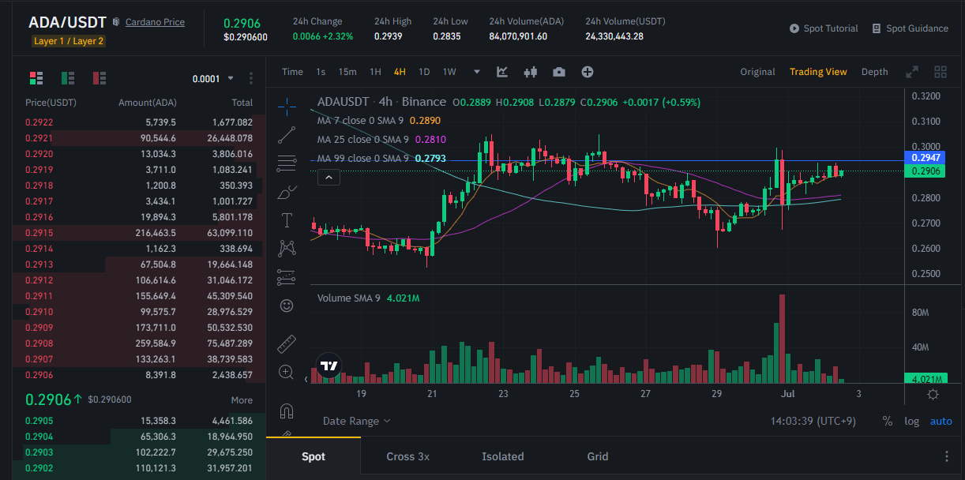Enable log scale on the price axis
This screenshot has height=480, width=965.
(x=911, y=421)
